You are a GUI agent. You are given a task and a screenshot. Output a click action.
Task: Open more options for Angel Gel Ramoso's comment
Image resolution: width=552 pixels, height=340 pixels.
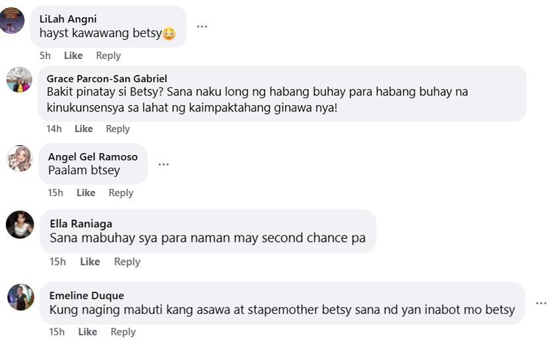coord(164,164)
